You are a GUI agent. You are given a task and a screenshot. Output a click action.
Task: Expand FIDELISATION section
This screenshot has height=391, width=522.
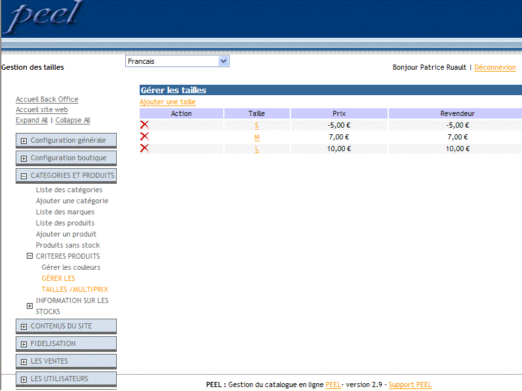[23, 345]
